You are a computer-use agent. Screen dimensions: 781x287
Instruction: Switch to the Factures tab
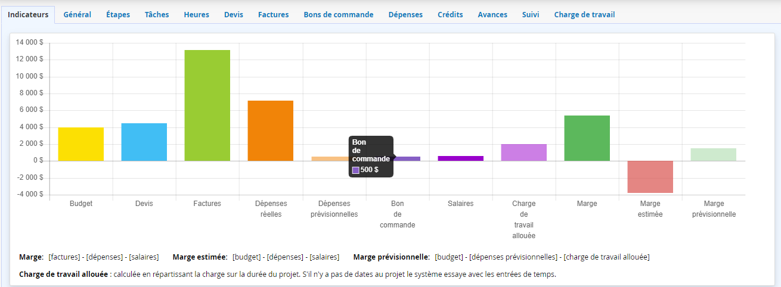pos(274,15)
